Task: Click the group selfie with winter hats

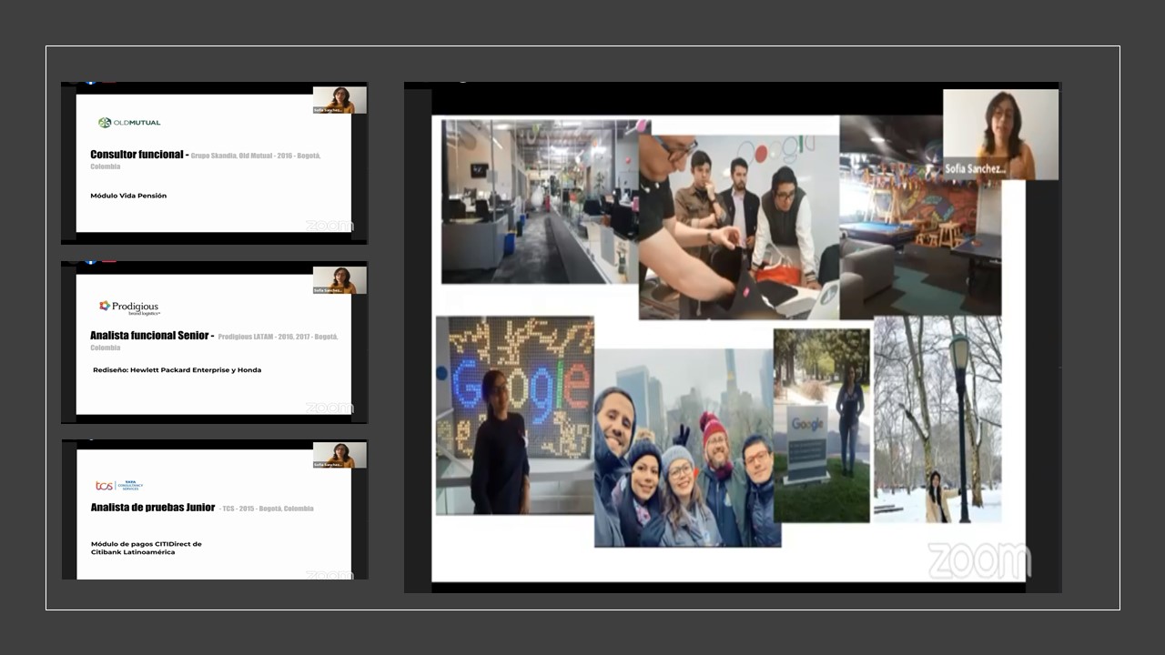Action: pyautogui.click(x=687, y=448)
